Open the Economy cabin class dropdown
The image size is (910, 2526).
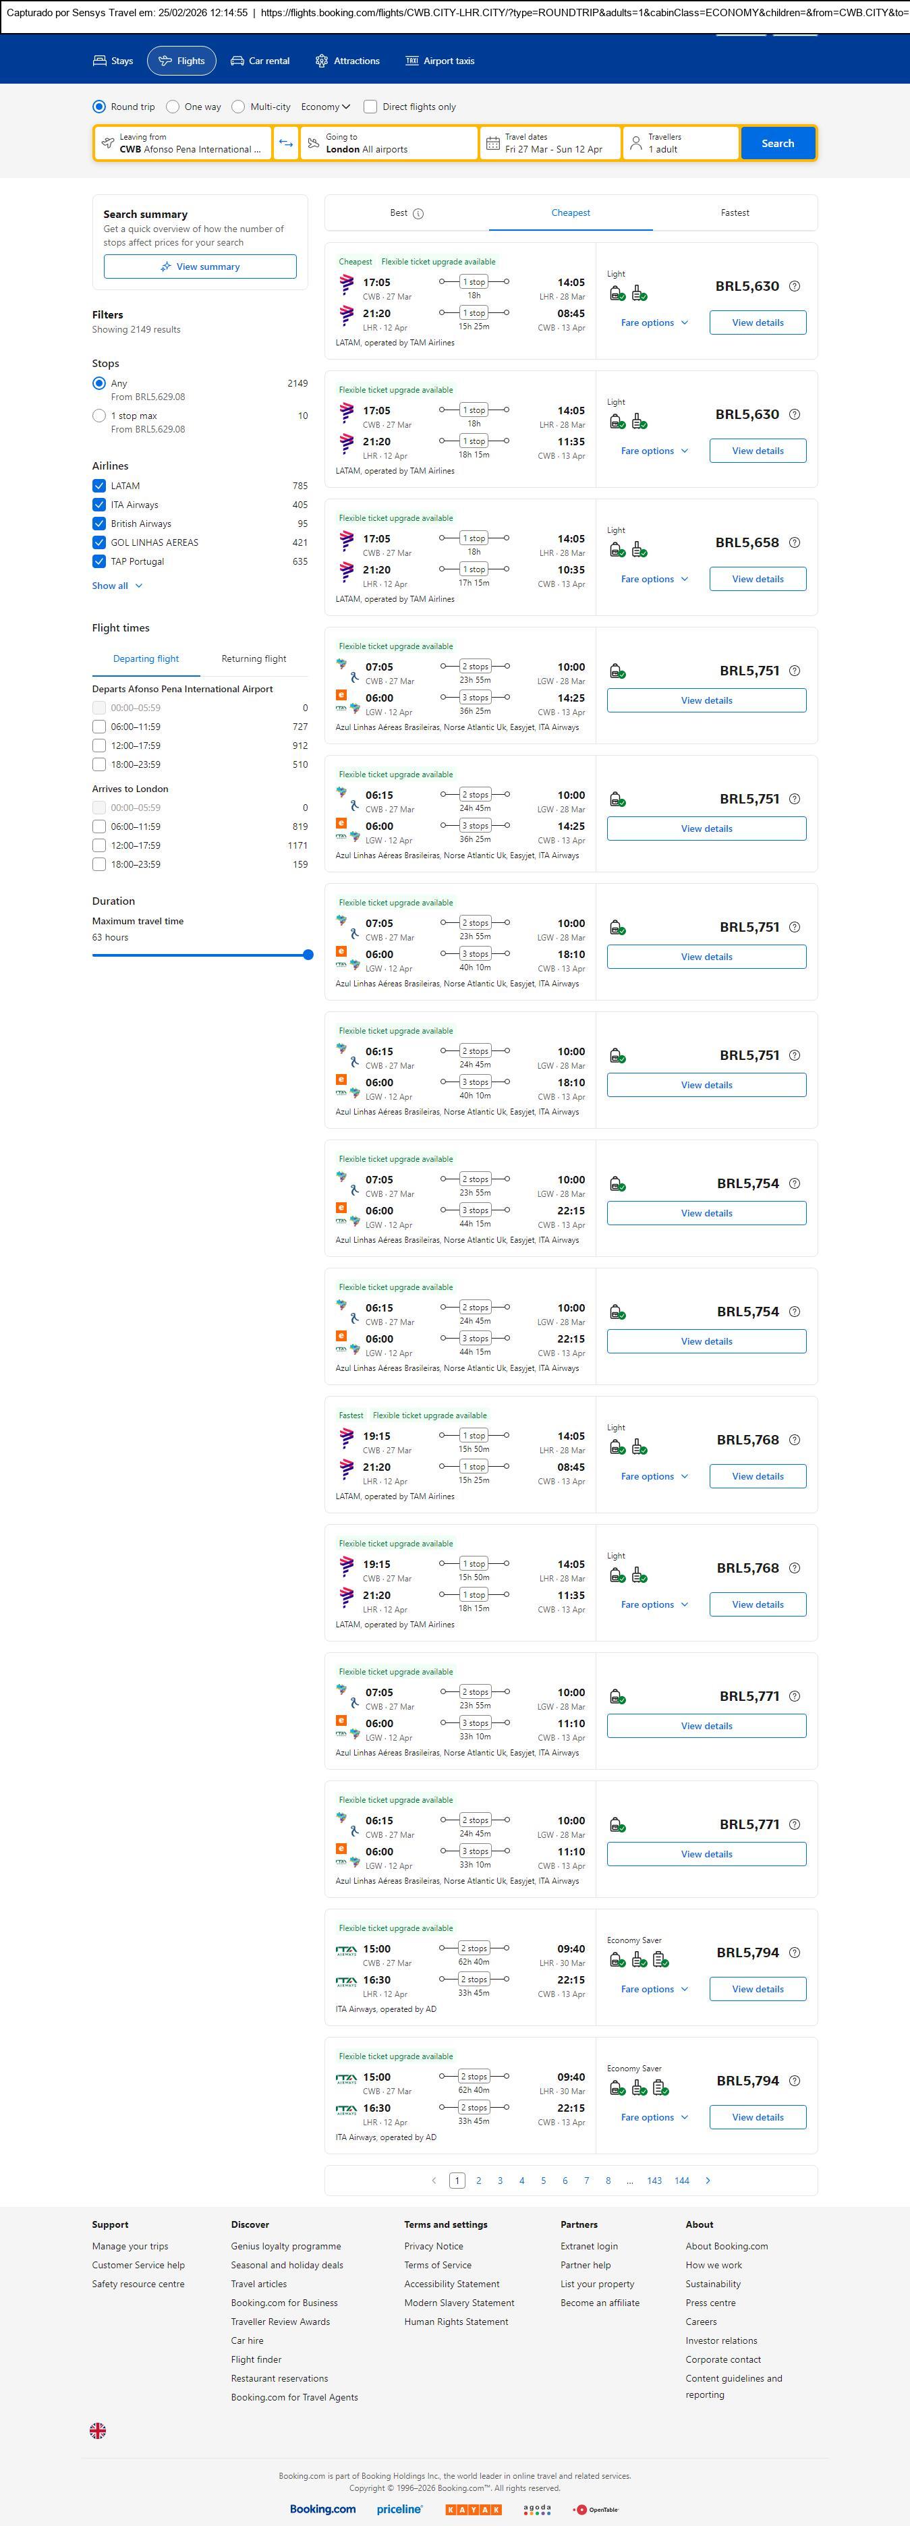pyautogui.click(x=326, y=107)
